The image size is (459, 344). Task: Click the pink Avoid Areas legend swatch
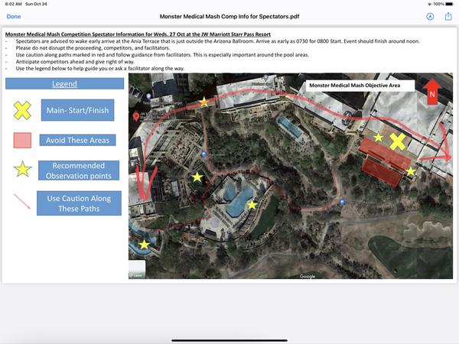[x=22, y=140]
